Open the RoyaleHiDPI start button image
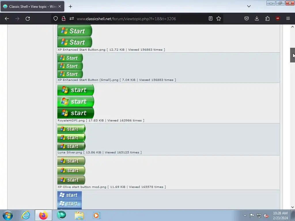The image size is (295, 221). click(76, 101)
